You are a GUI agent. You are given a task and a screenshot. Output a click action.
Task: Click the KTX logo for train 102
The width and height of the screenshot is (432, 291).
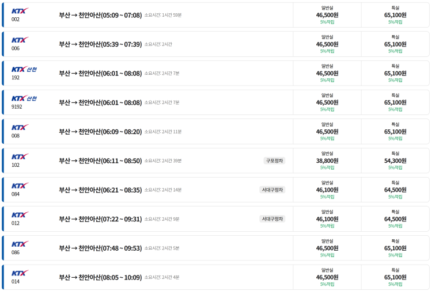20,156
